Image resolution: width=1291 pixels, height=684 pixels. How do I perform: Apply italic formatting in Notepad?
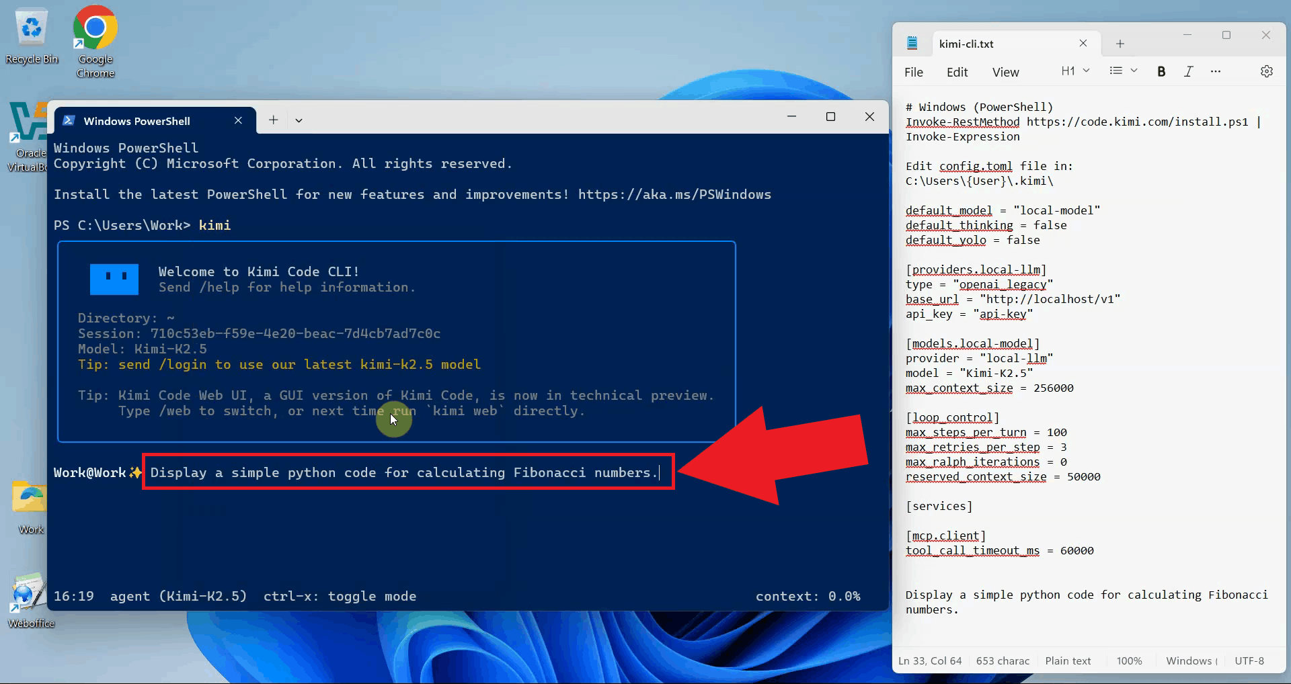1188,71
